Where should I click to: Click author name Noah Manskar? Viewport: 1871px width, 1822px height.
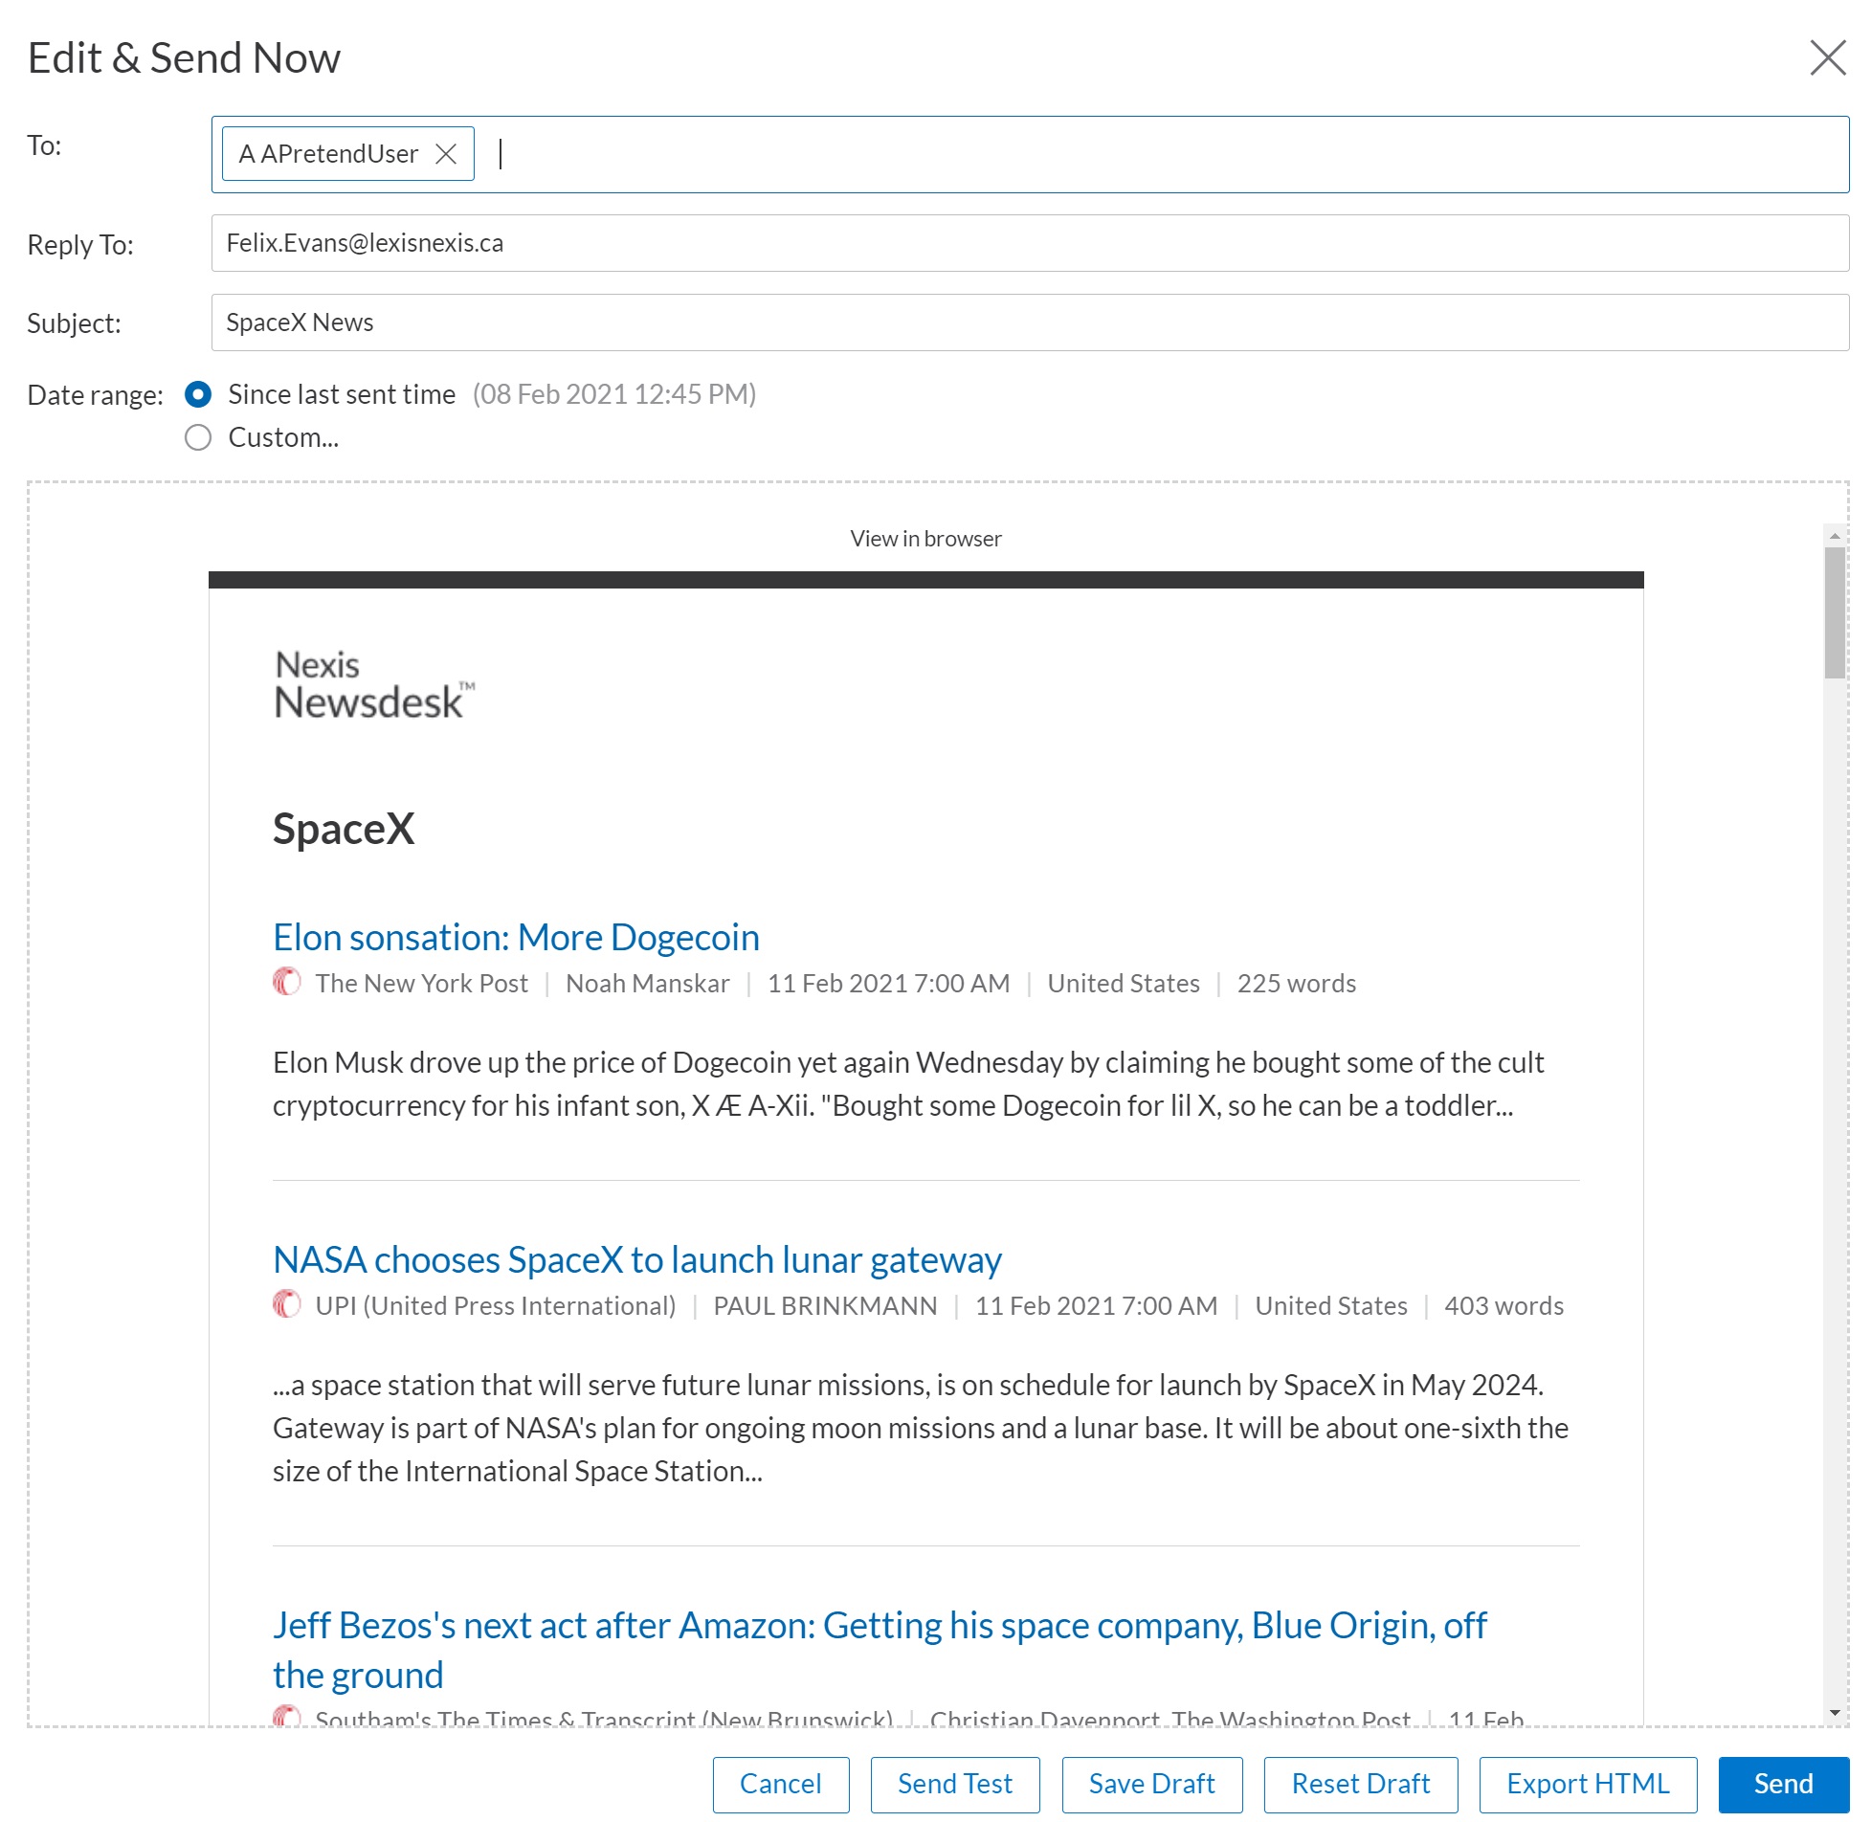647,983
